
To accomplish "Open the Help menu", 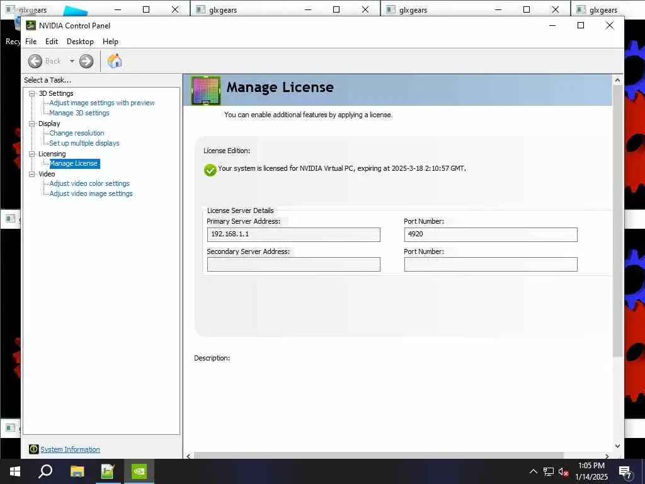I will click(x=110, y=42).
